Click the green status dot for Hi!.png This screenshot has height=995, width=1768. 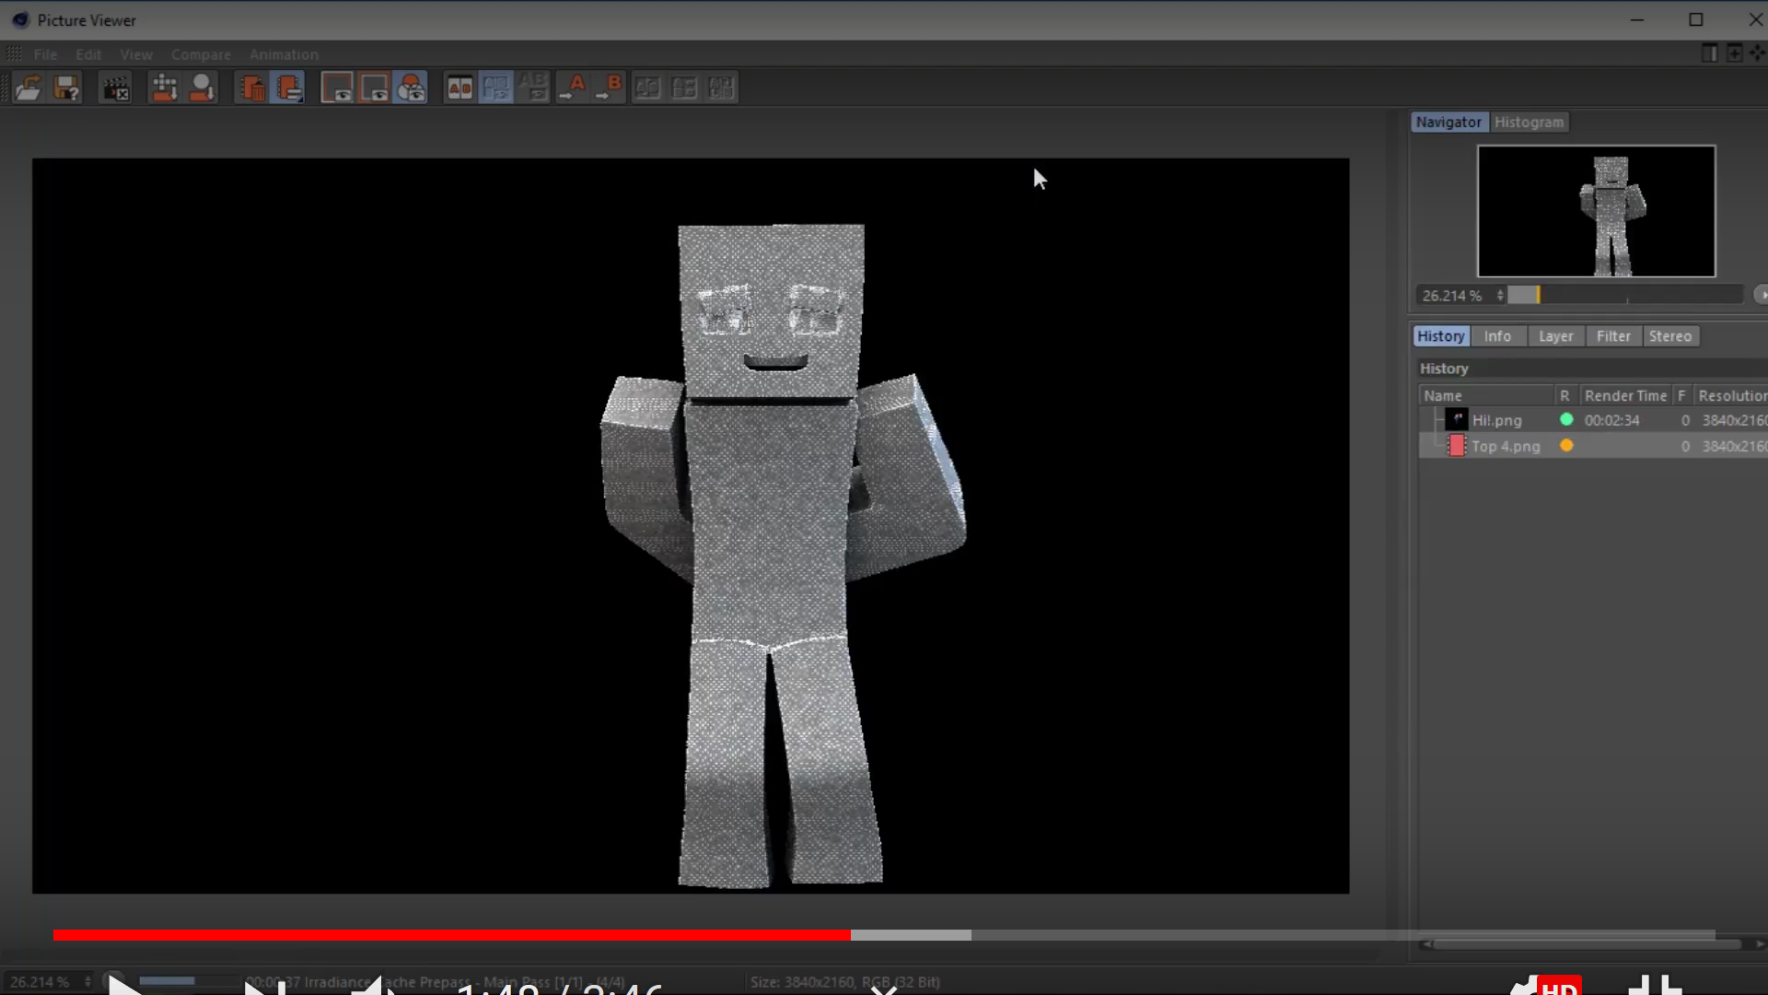click(1566, 419)
